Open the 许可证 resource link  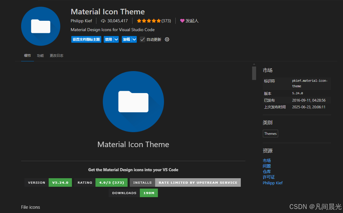(x=269, y=177)
